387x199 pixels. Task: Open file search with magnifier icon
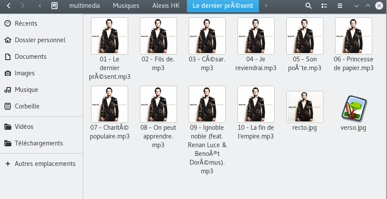308,6
